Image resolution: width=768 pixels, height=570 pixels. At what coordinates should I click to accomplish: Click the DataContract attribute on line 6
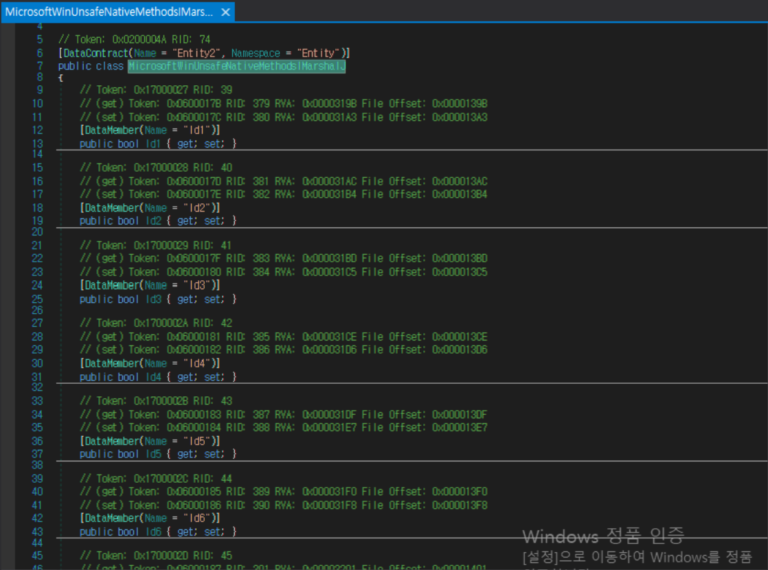coord(95,53)
